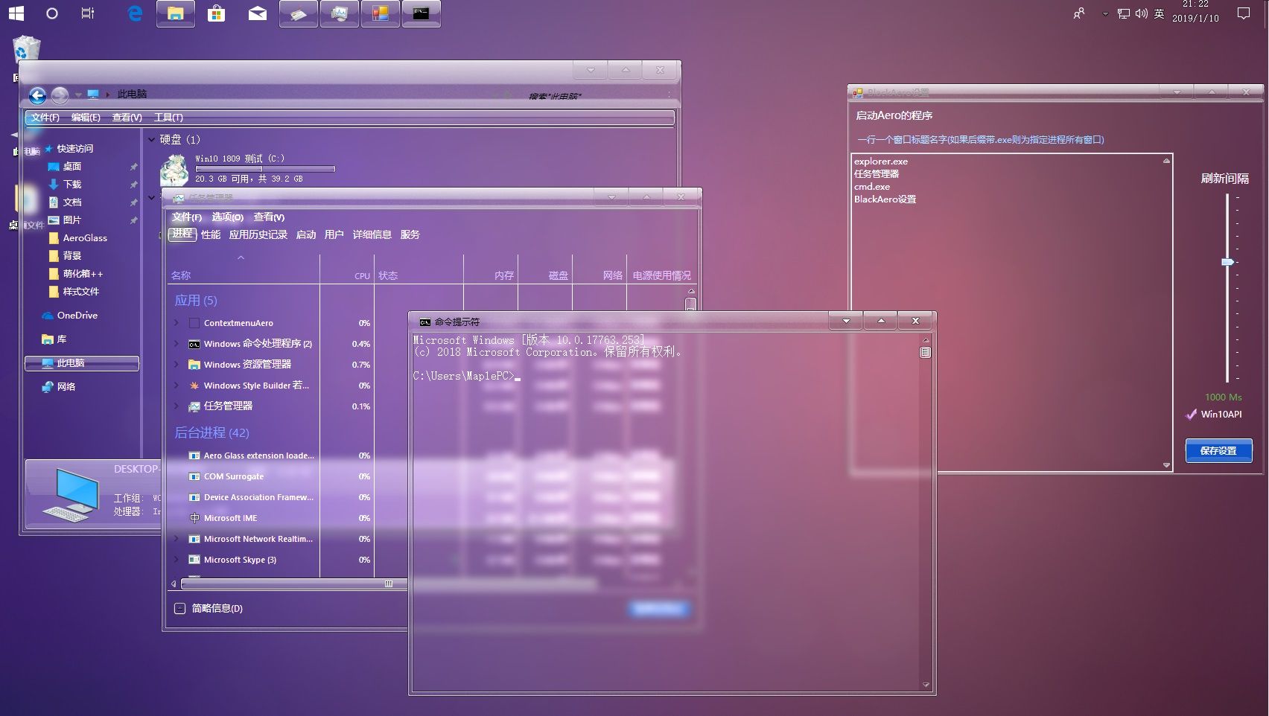
Task: Open Task View on the taskbar
Action: [x=88, y=13]
